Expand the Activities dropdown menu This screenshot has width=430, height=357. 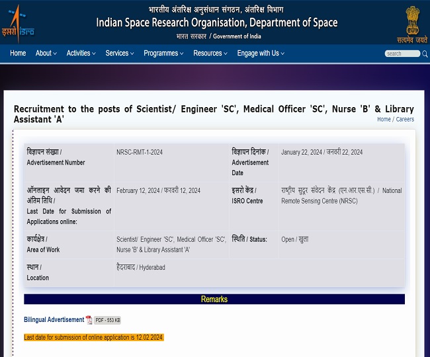click(81, 54)
